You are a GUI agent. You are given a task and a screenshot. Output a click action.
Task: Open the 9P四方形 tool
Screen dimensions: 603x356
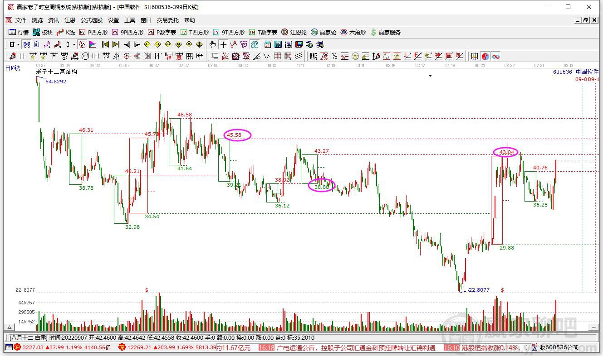tap(127, 32)
